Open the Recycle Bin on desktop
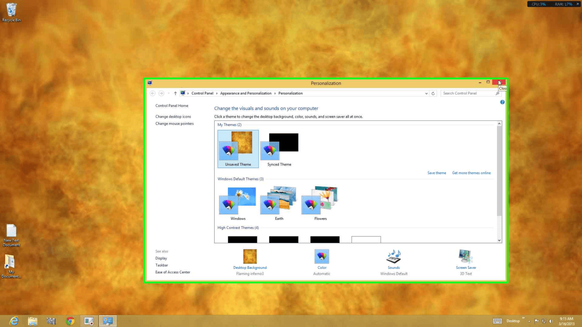 [x=11, y=10]
